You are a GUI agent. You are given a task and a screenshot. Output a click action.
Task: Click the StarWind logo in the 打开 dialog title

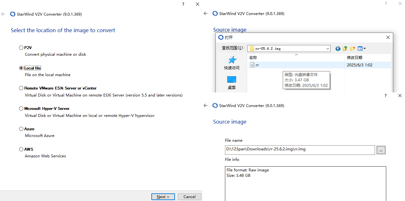click(221, 37)
